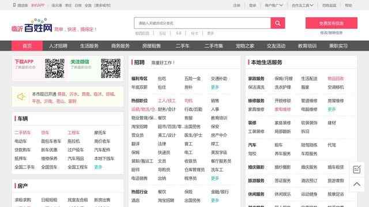Open the 婚纱摄影 link
The width and height of the screenshot is (369, 207).
283,167
